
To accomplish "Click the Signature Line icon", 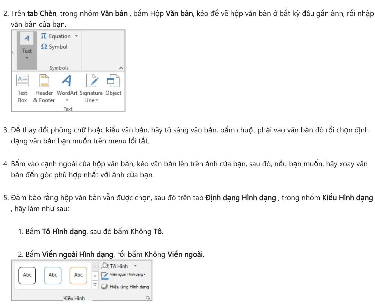I will click(x=92, y=81).
